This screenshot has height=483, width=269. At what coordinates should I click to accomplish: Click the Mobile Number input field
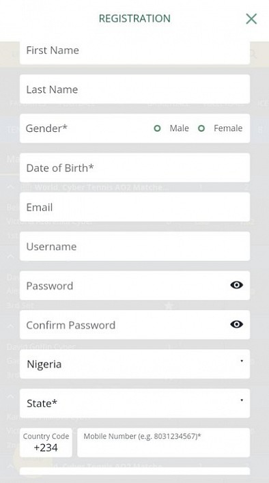pos(163,443)
